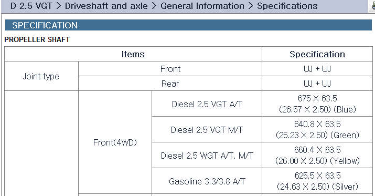Go to 'Driveshaft and axle' breadcrumb
This screenshot has width=375, height=196.
tap(106, 6)
